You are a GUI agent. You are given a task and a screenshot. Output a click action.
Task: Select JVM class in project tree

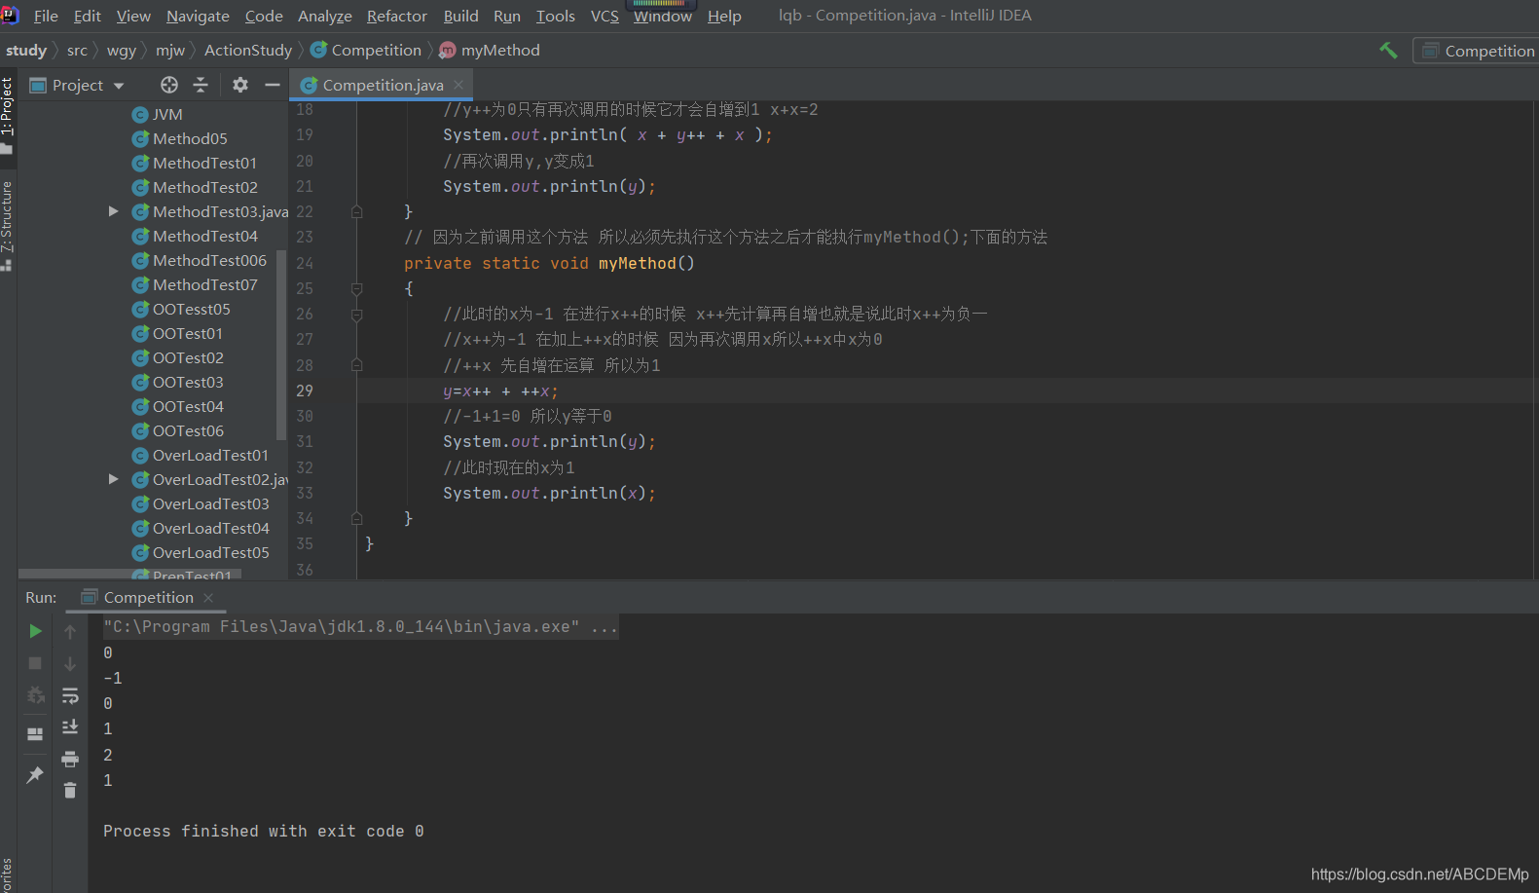click(167, 114)
